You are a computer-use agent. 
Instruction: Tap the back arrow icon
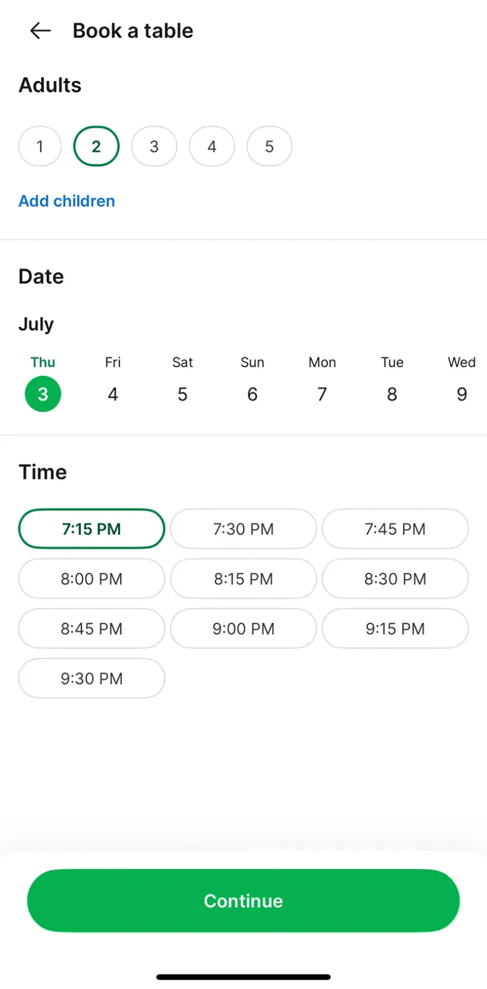40,31
